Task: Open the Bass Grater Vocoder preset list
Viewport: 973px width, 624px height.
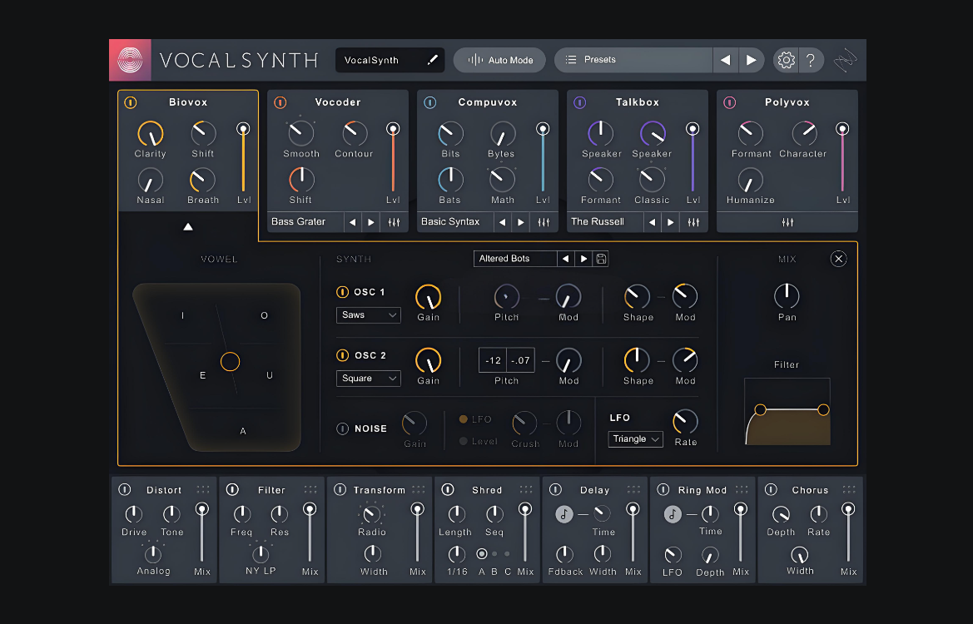Action: click(305, 222)
